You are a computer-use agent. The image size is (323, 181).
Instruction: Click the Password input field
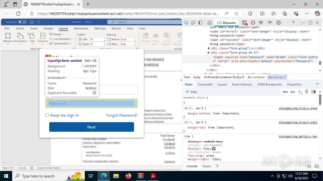coord(92,103)
